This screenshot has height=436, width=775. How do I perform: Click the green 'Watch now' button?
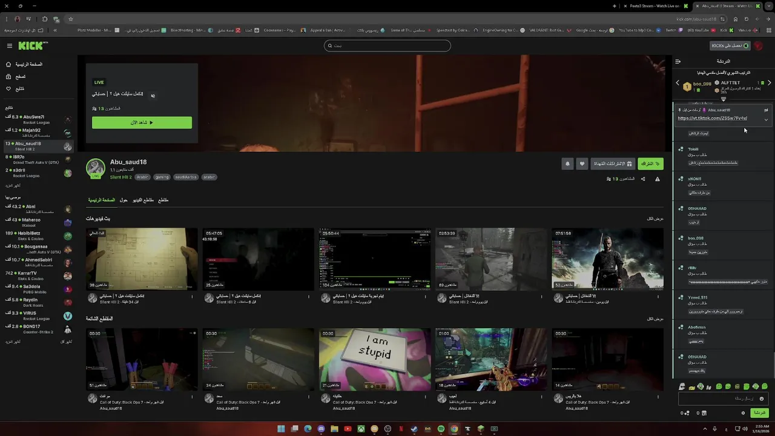[x=142, y=122]
